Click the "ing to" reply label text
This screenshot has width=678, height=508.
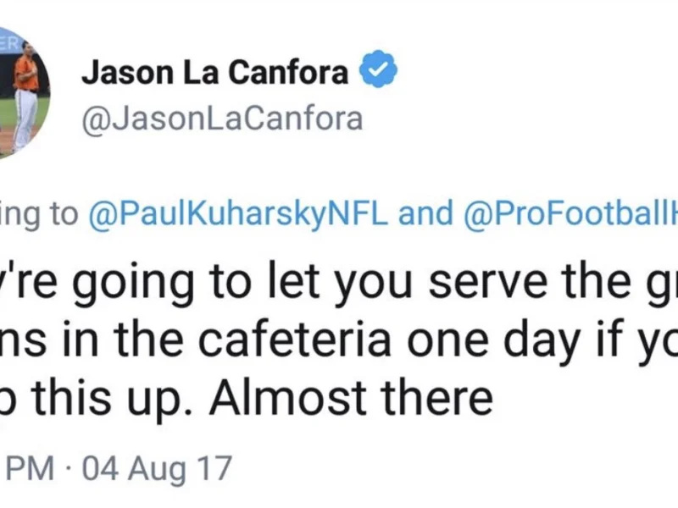coord(38,214)
